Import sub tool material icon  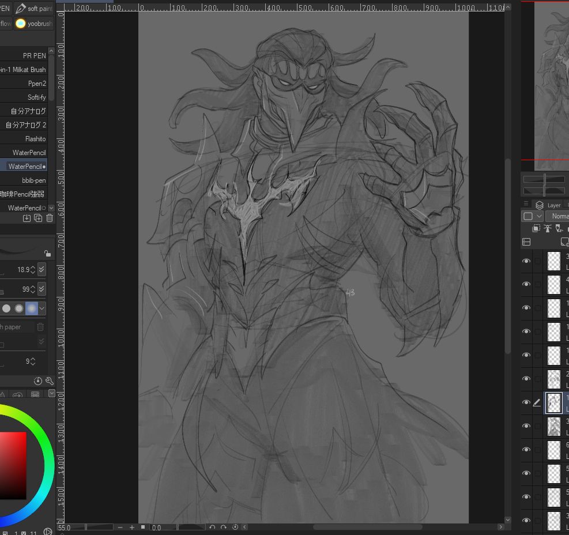click(x=27, y=218)
